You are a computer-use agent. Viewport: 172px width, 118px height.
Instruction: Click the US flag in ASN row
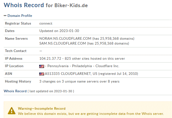[42, 74]
